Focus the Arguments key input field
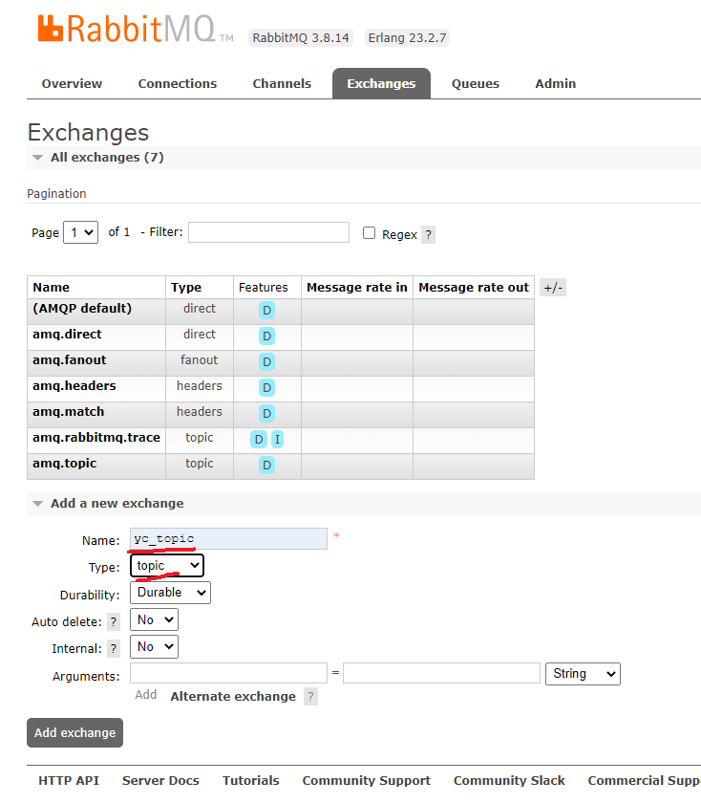The width and height of the screenshot is (701, 803). pos(228,673)
